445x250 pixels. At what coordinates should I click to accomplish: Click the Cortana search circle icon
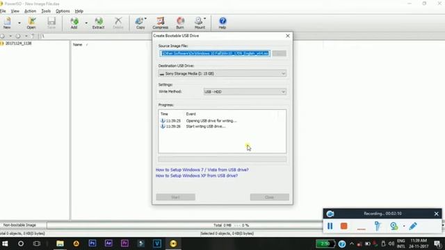(21, 244)
